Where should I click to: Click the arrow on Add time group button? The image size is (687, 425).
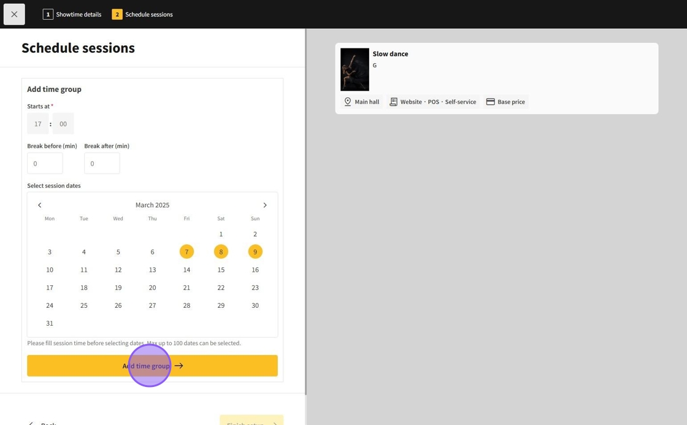(179, 366)
